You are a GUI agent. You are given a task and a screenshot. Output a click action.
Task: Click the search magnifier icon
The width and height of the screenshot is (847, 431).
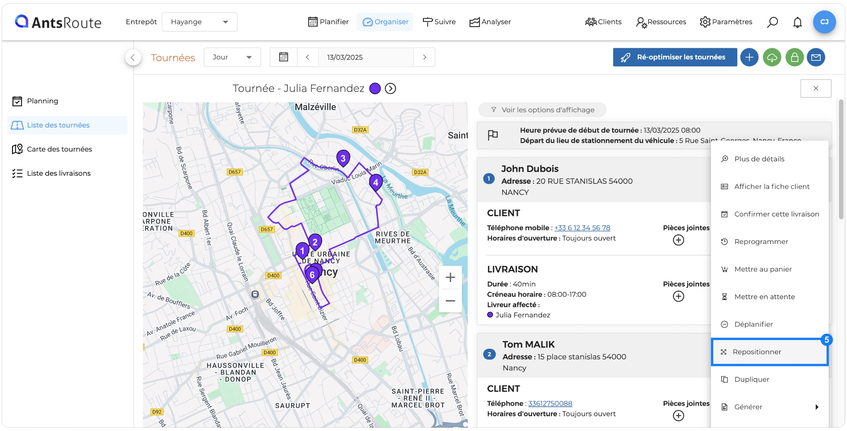coord(772,22)
